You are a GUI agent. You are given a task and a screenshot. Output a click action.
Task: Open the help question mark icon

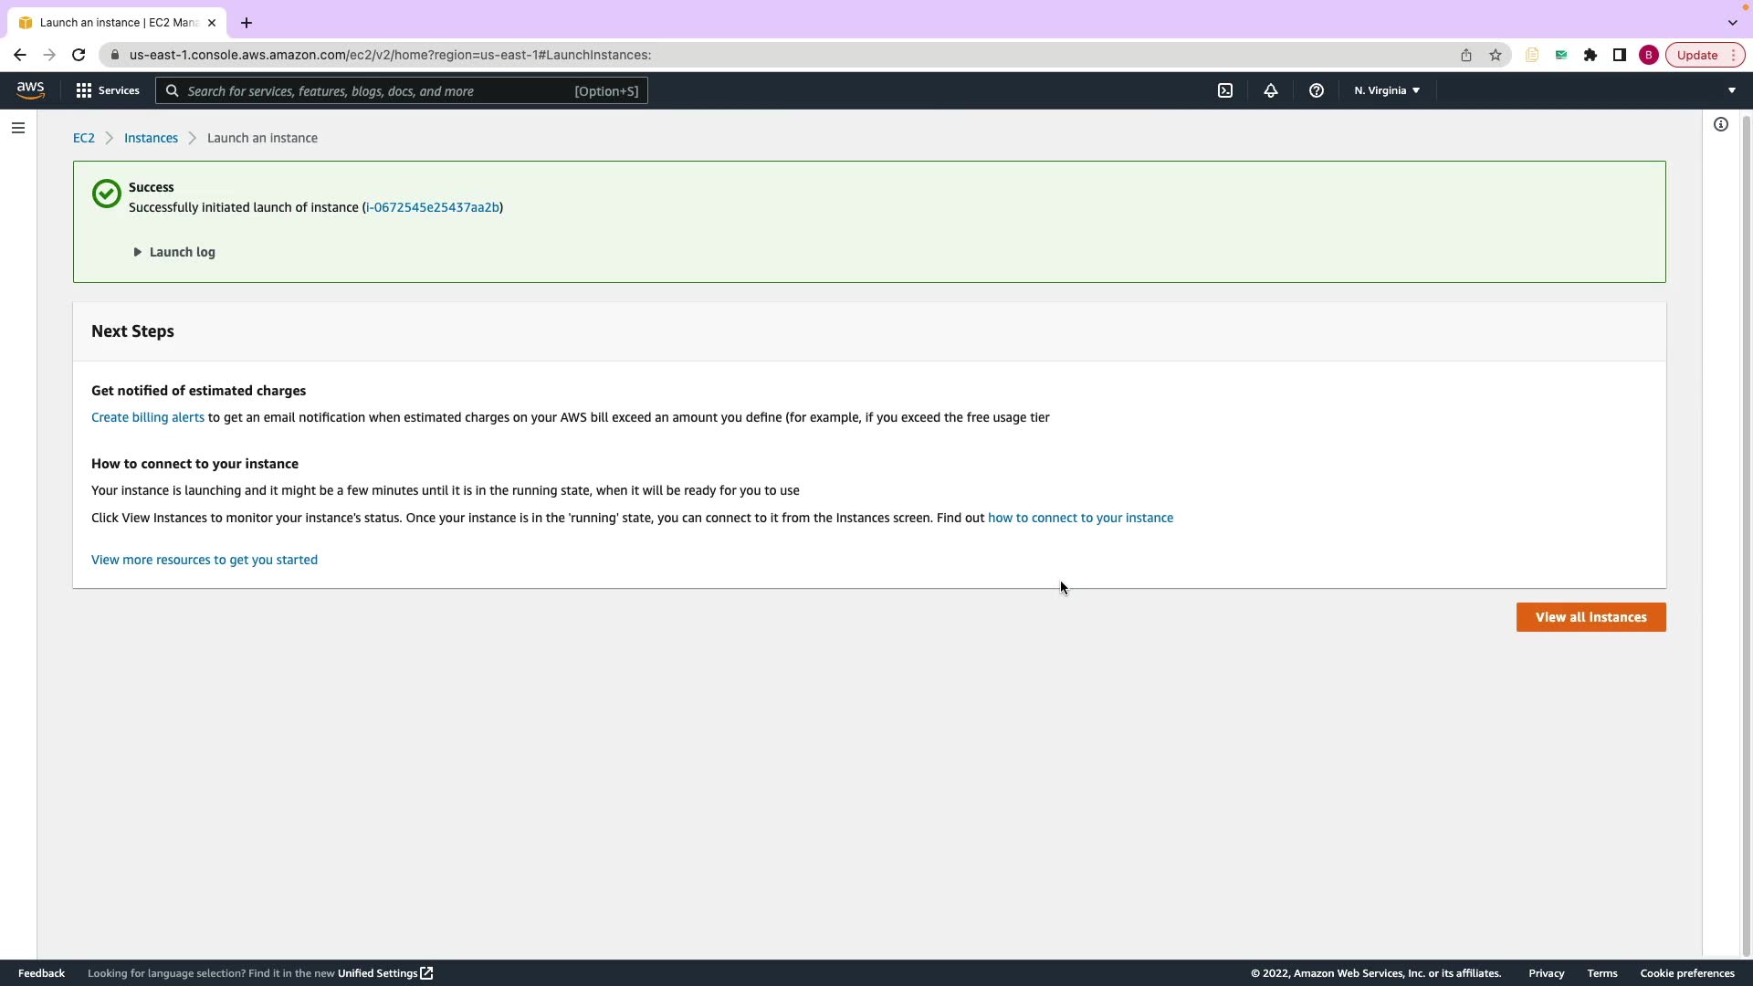[1316, 90]
